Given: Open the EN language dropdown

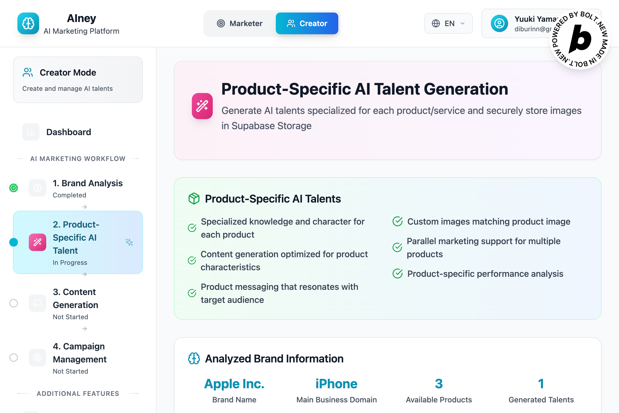Looking at the screenshot, I should pyautogui.click(x=448, y=24).
